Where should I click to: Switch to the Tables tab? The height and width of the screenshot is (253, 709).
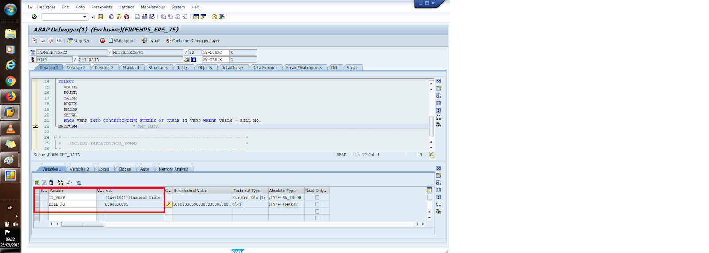(183, 68)
